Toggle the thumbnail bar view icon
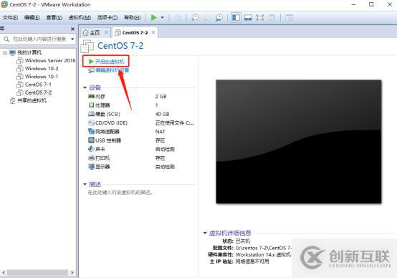 coord(248,17)
